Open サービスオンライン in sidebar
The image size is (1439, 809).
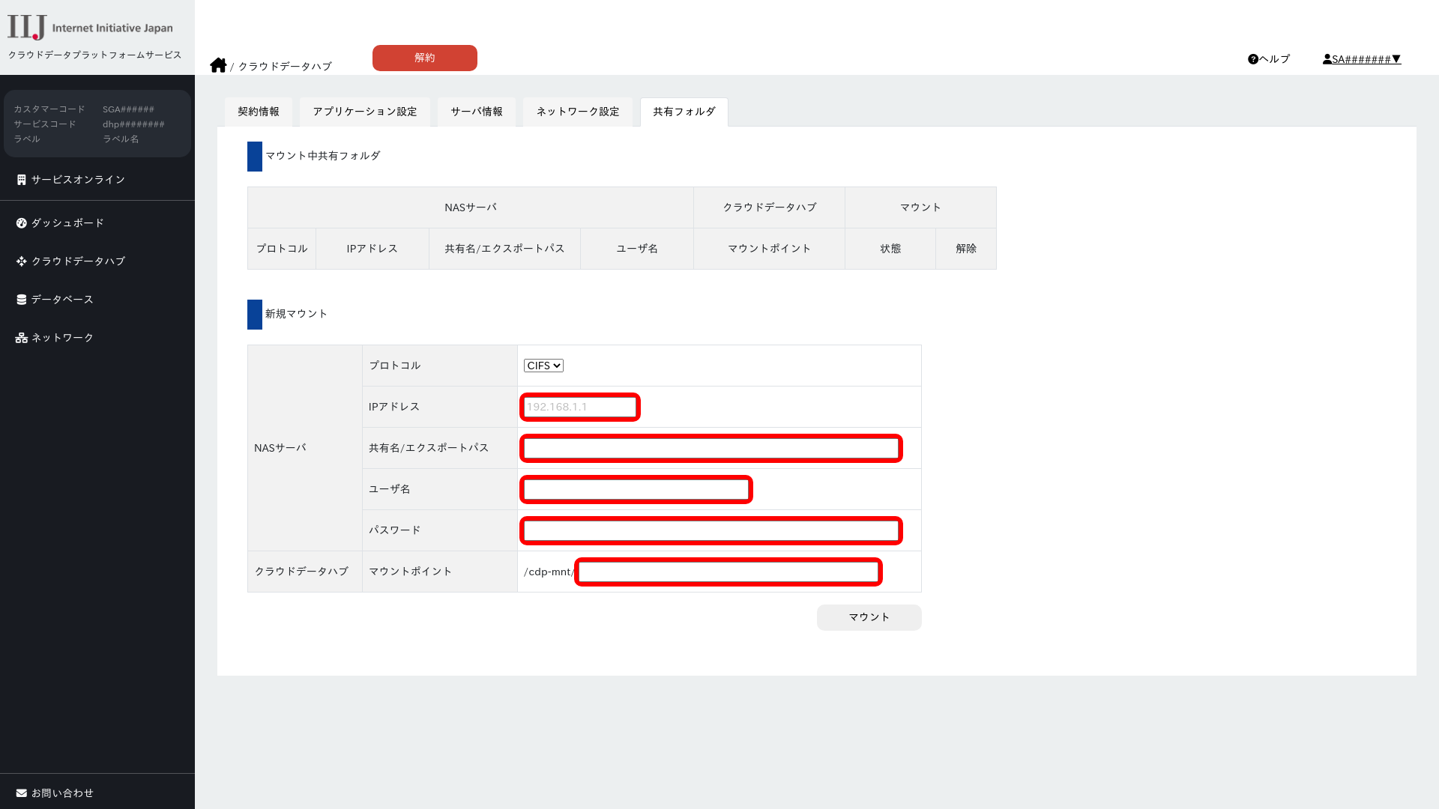[x=78, y=180]
